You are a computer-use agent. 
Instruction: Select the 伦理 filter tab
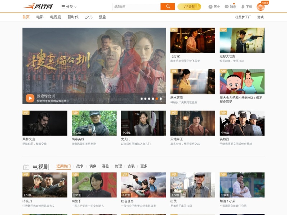118,166
